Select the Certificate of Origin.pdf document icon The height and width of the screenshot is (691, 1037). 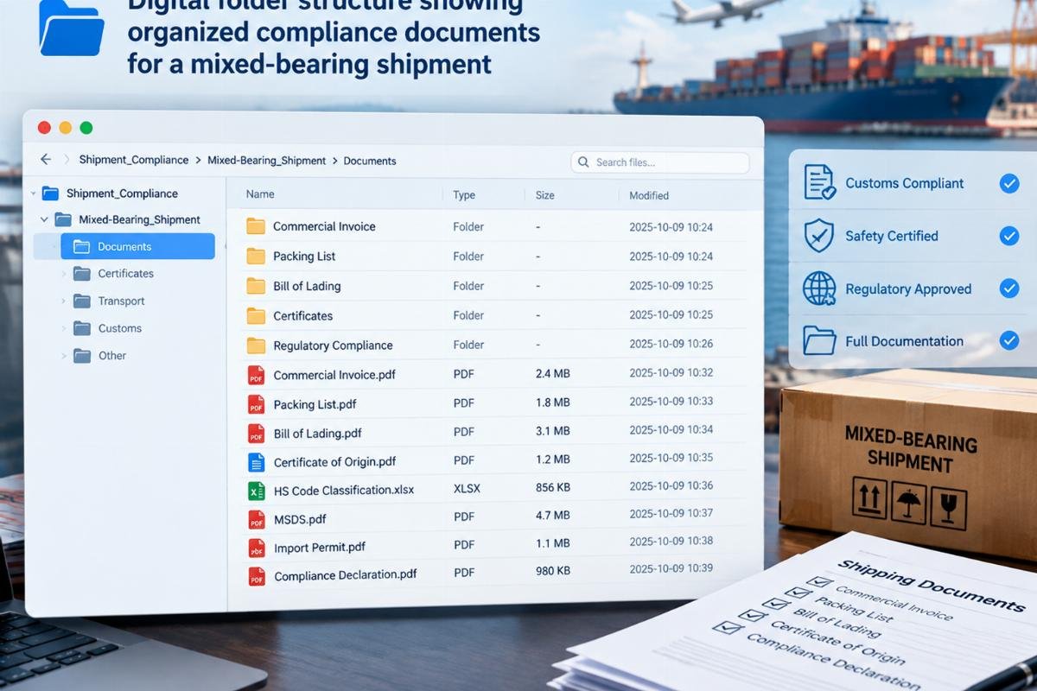pyautogui.click(x=257, y=462)
